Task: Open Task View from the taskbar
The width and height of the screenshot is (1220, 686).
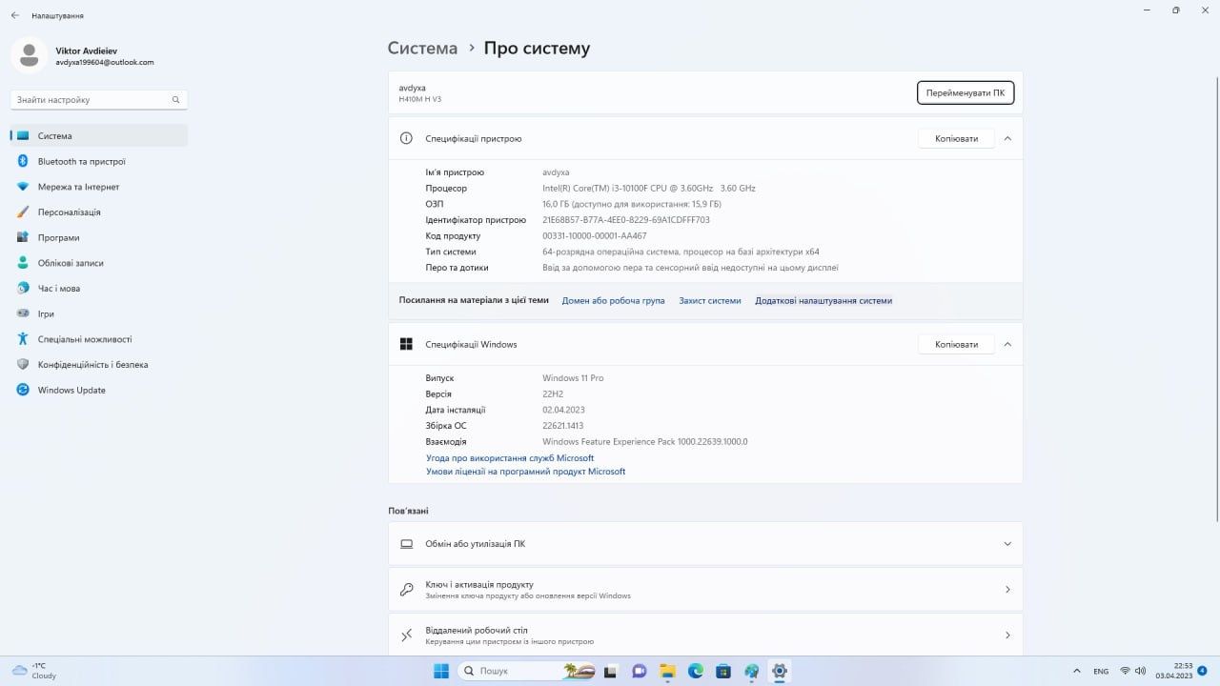Action: tap(611, 671)
